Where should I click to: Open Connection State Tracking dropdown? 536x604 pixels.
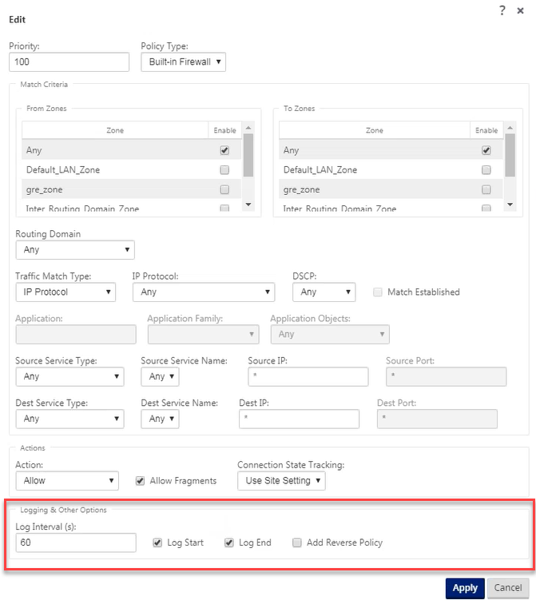[281, 481]
